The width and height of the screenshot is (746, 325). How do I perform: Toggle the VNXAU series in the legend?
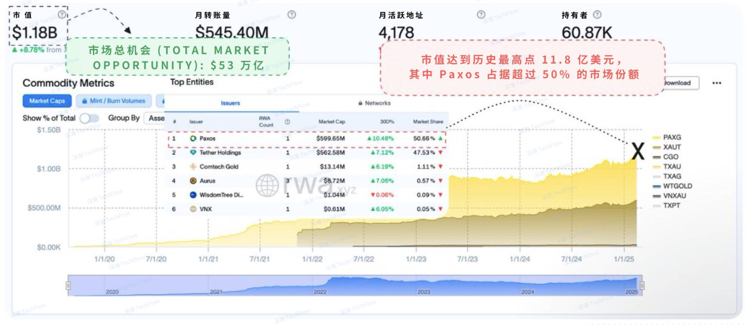(x=669, y=196)
